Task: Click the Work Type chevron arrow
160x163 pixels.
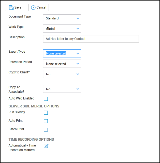Action: [78, 29]
